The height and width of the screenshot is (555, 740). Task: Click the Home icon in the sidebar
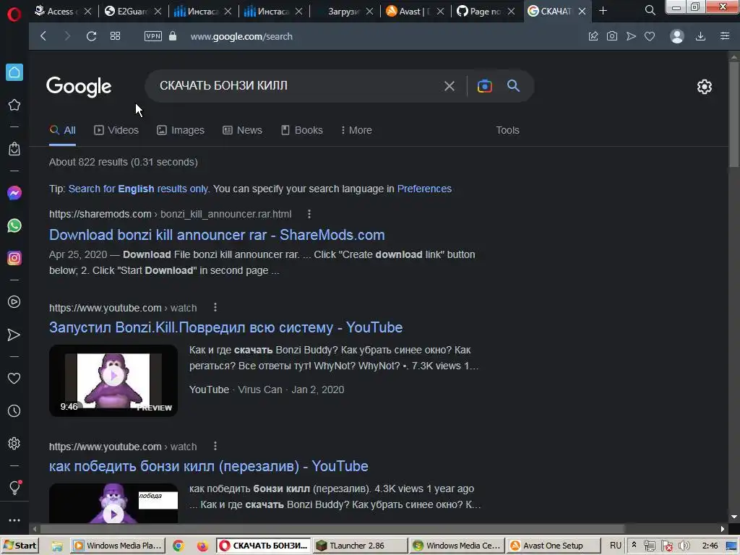14,72
